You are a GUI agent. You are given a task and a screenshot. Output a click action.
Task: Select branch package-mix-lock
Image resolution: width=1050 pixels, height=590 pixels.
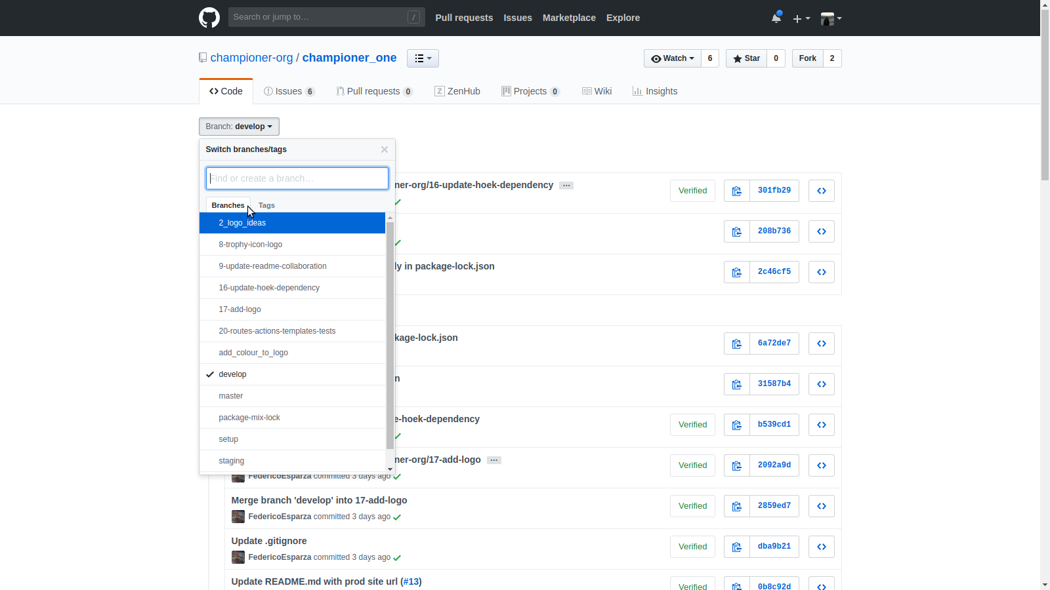[x=292, y=418]
